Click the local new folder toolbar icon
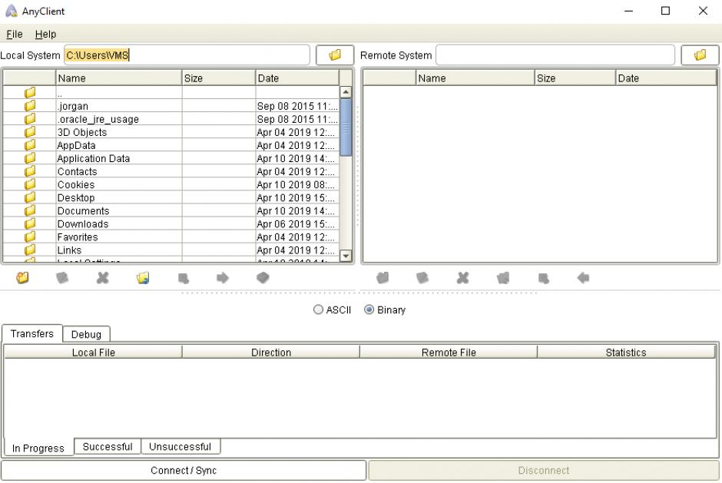The width and height of the screenshot is (722, 483). [22, 278]
